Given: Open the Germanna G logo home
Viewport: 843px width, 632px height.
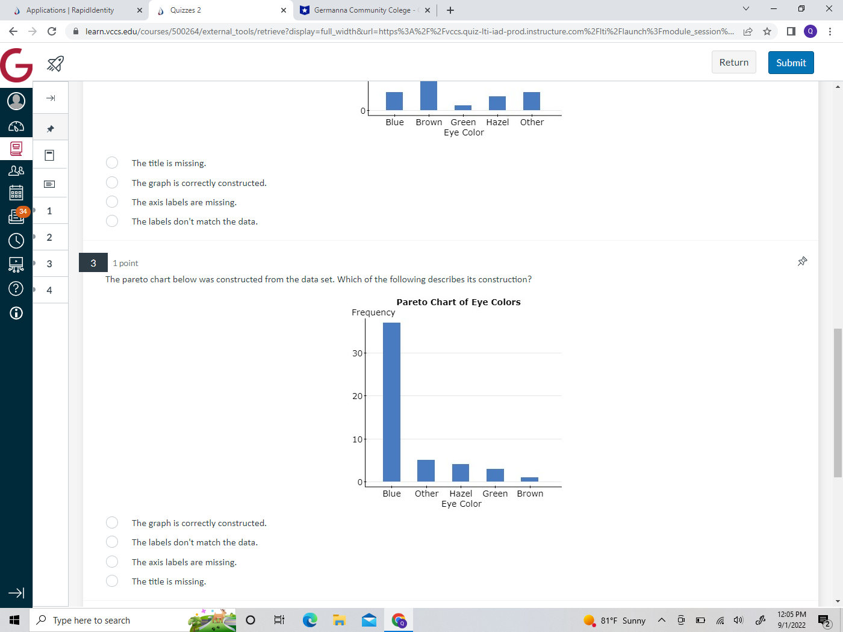Looking at the screenshot, I should pyautogui.click(x=16, y=65).
